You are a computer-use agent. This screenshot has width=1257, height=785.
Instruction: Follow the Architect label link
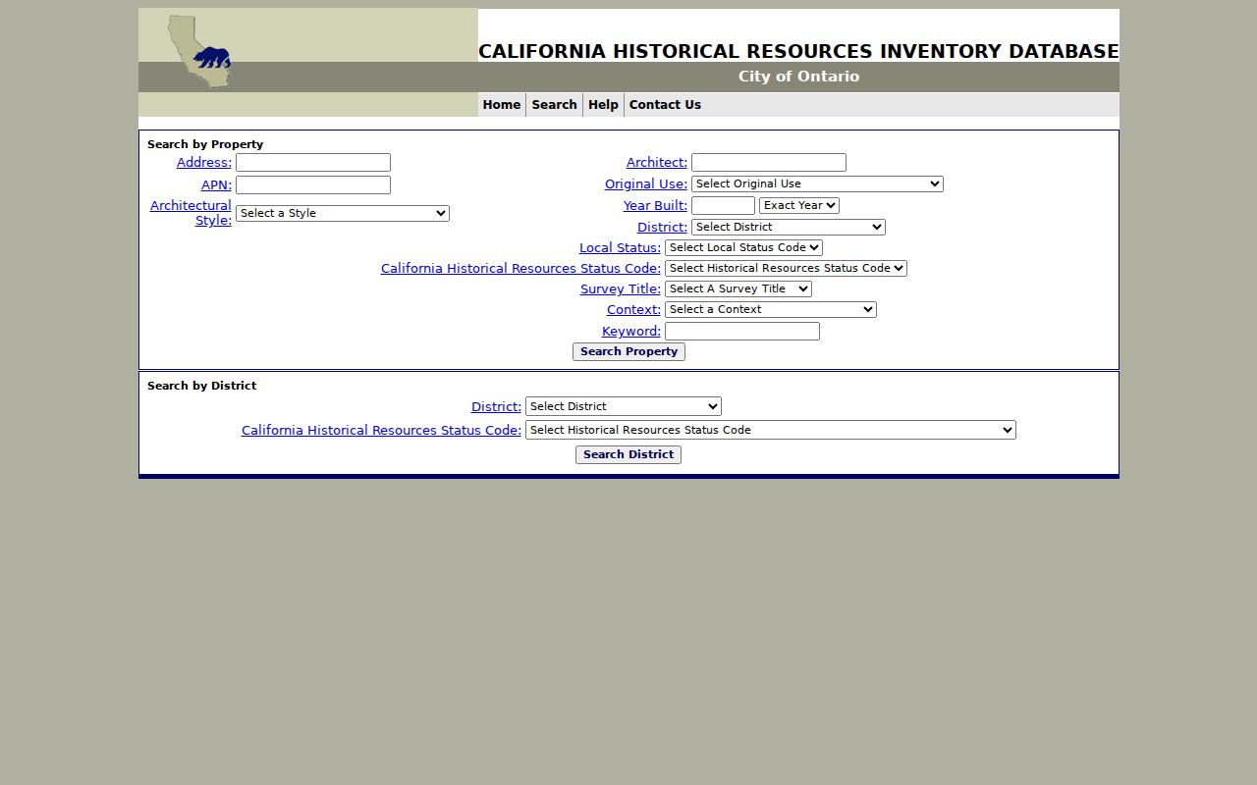[657, 163]
